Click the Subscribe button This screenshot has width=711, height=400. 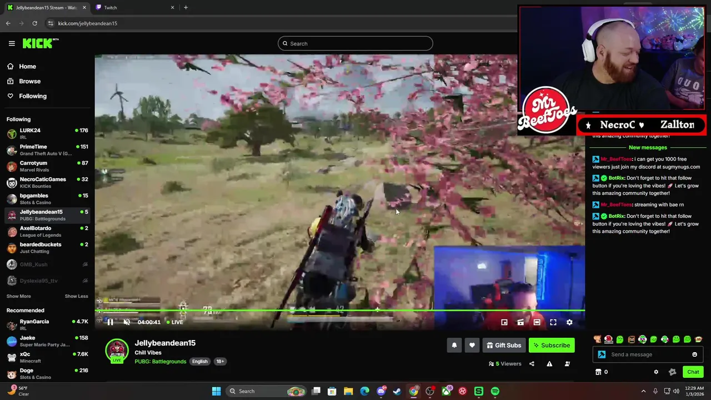click(x=552, y=346)
